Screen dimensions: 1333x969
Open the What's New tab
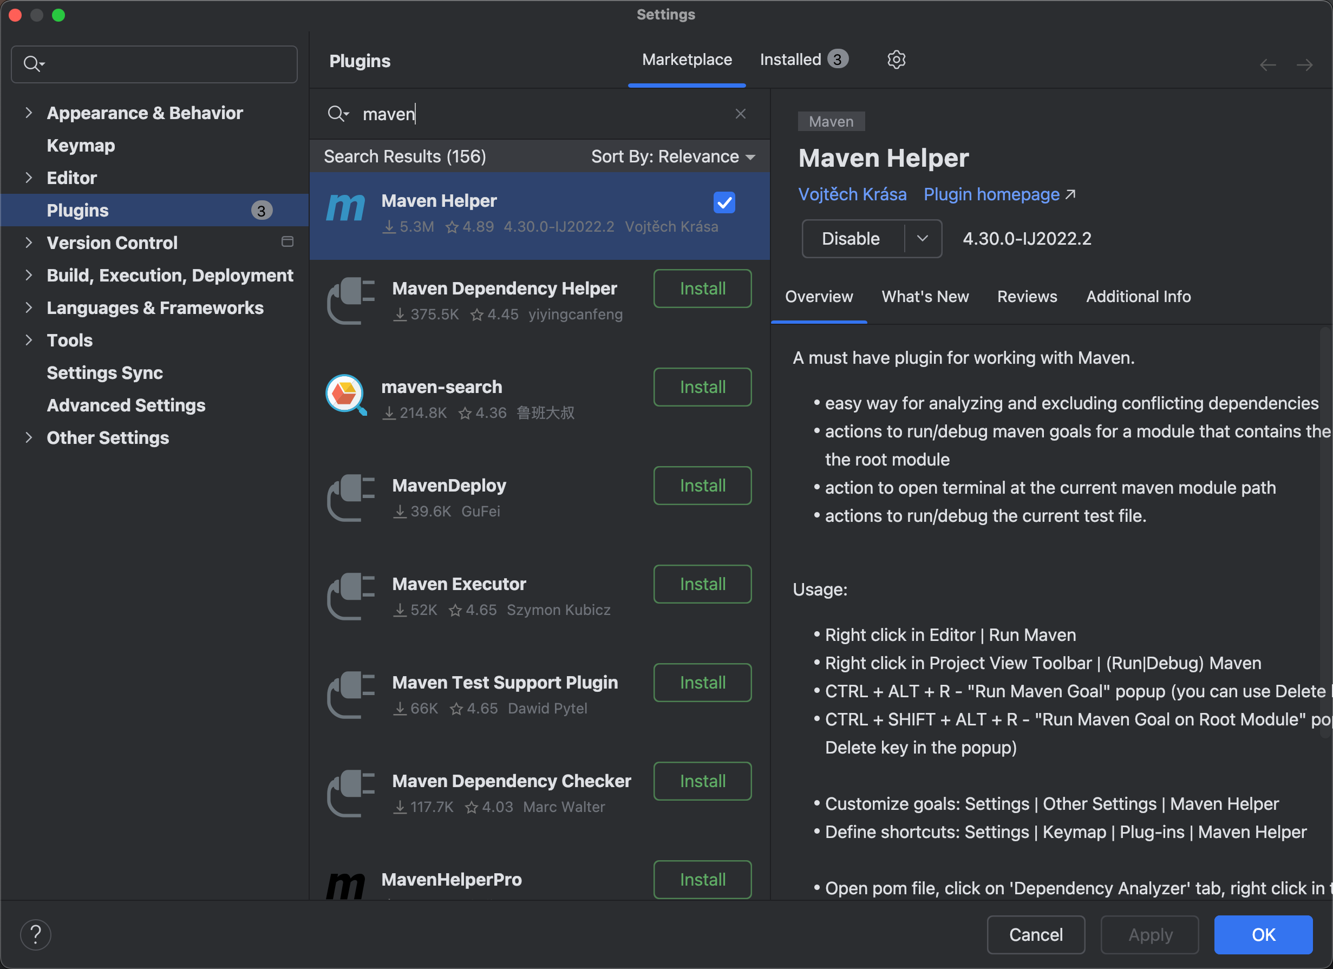point(925,297)
